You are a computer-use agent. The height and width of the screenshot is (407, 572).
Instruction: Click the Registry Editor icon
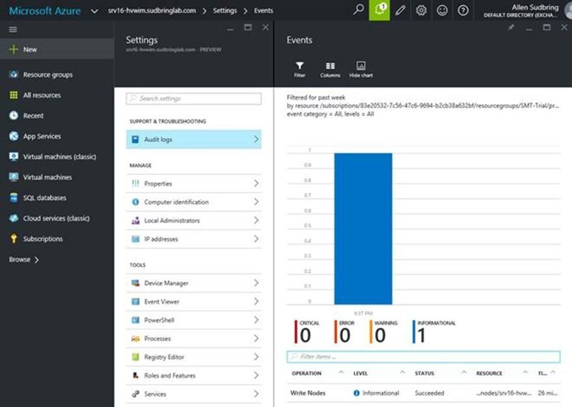pos(135,357)
